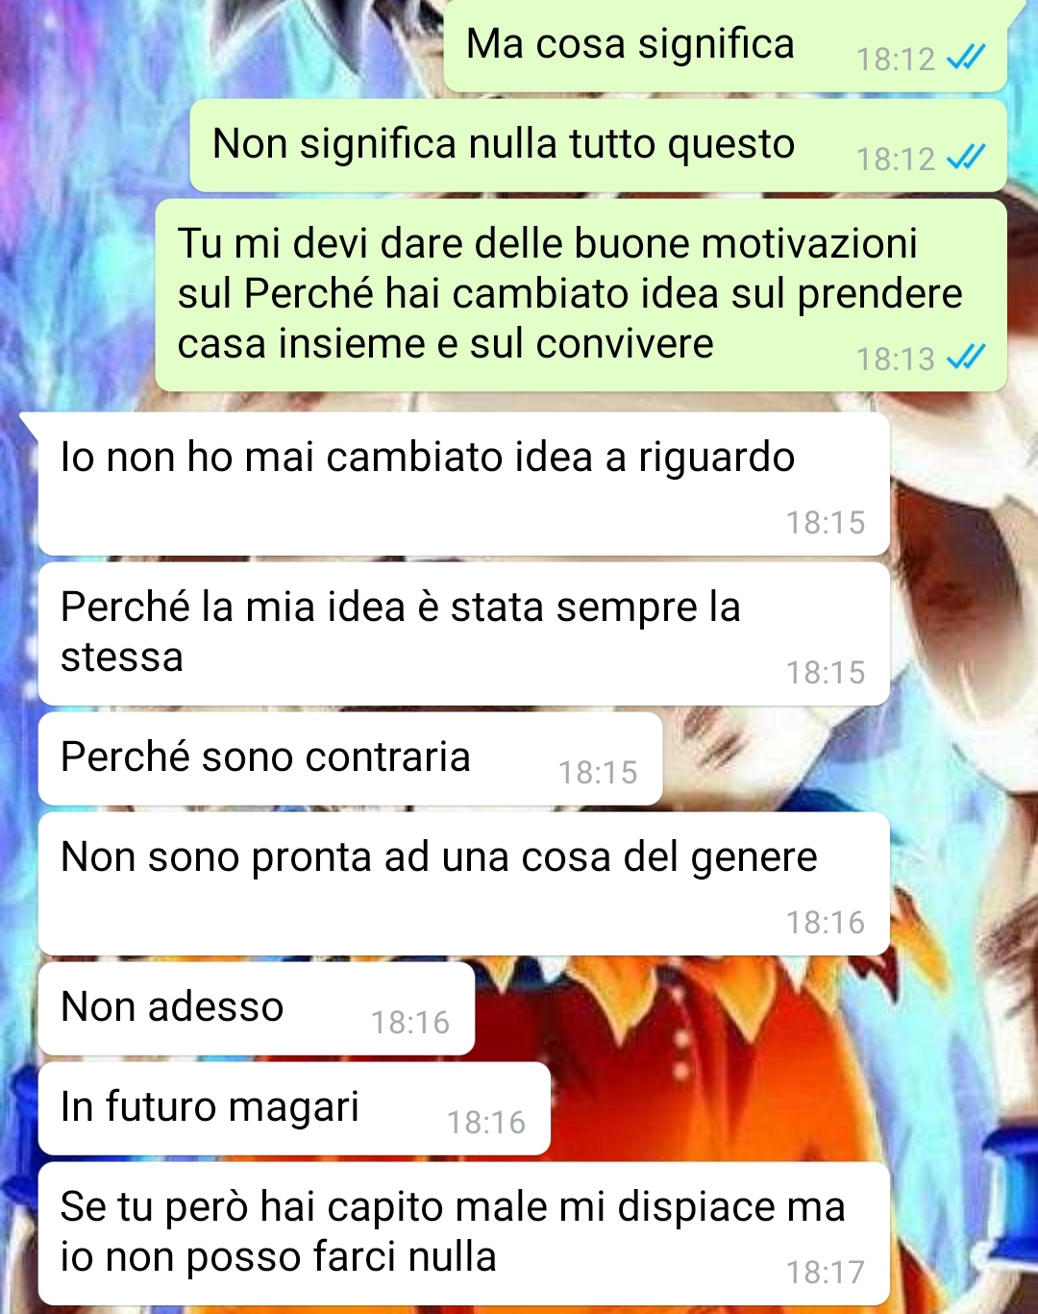Select the 'Io non ho mai cambiato idea' message
The height and width of the screenshot is (1314, 1038).
click(463, 483)
